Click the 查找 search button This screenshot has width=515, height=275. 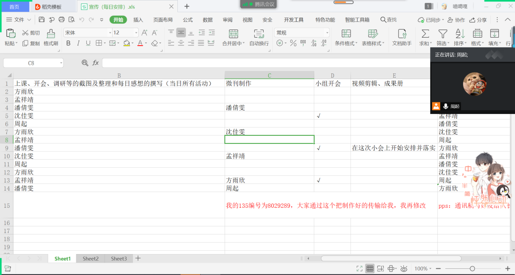389,20
